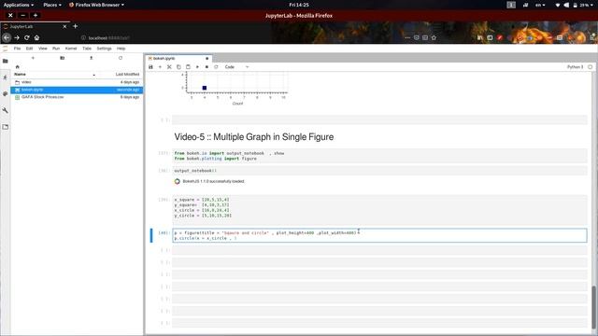
Task: Open the Run menu
Action: (x=56, y=49)
